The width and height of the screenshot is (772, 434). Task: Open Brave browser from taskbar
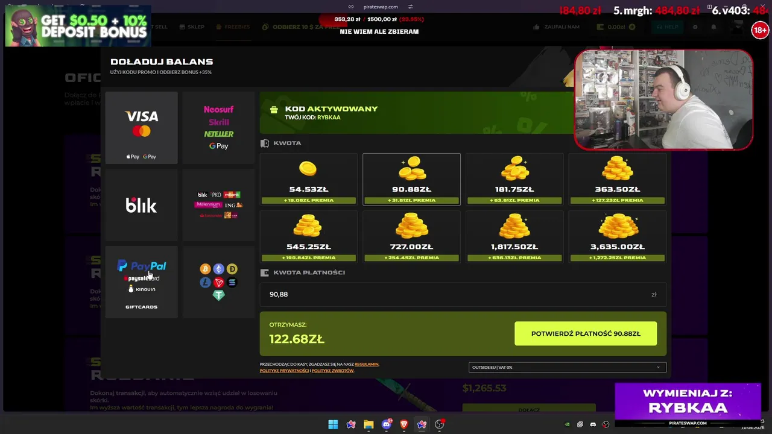(404, 424)
